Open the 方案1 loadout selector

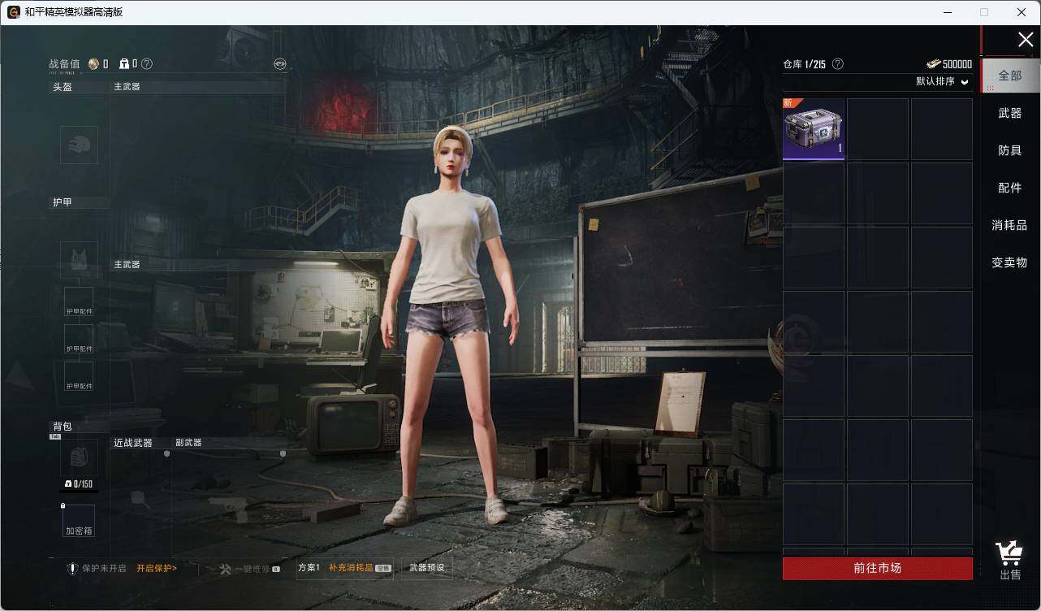coord(309,568)
